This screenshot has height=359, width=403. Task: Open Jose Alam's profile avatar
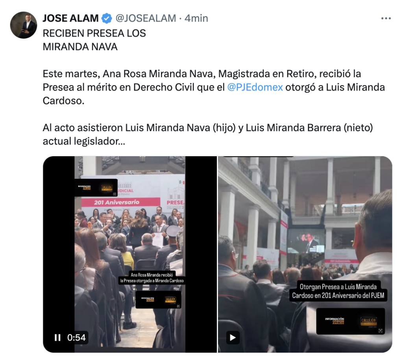click(x=24, y=25)
